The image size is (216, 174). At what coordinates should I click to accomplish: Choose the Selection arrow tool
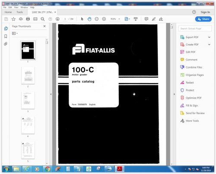82,19
